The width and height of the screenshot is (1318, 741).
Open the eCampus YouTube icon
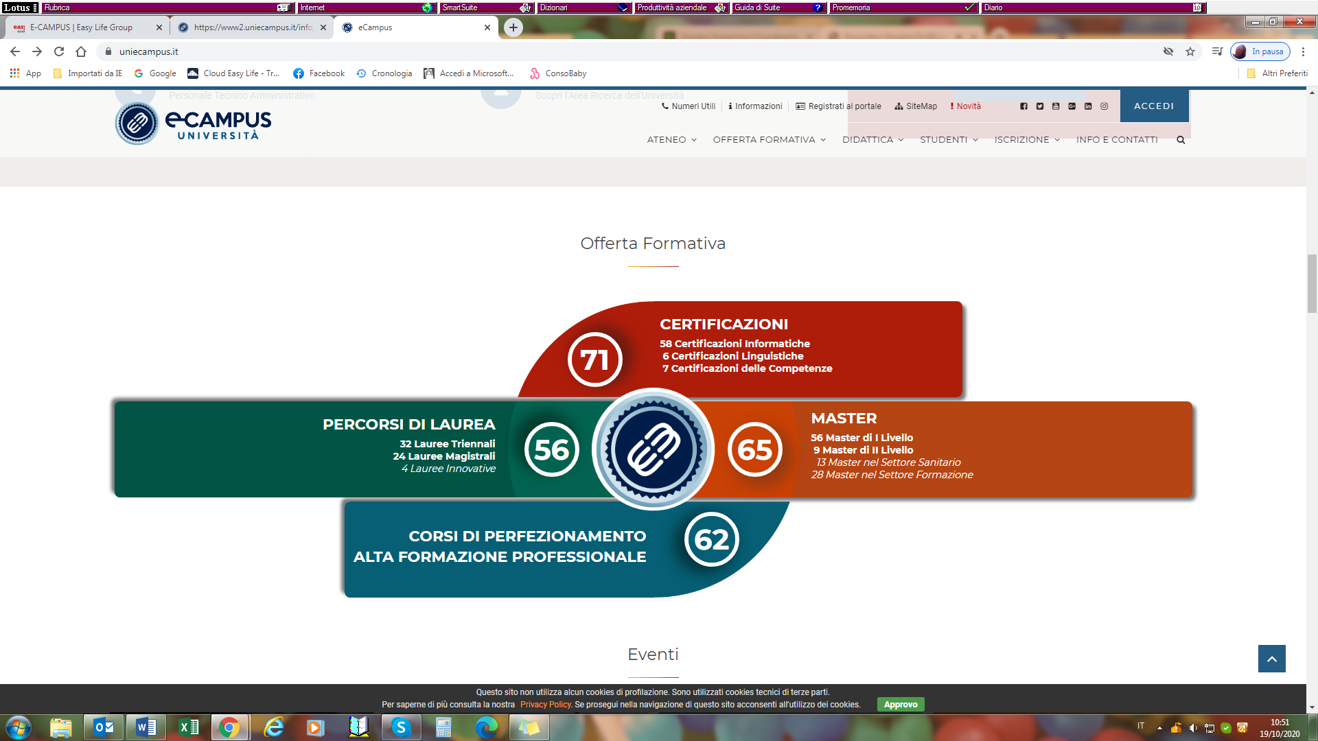[1056, 106]
